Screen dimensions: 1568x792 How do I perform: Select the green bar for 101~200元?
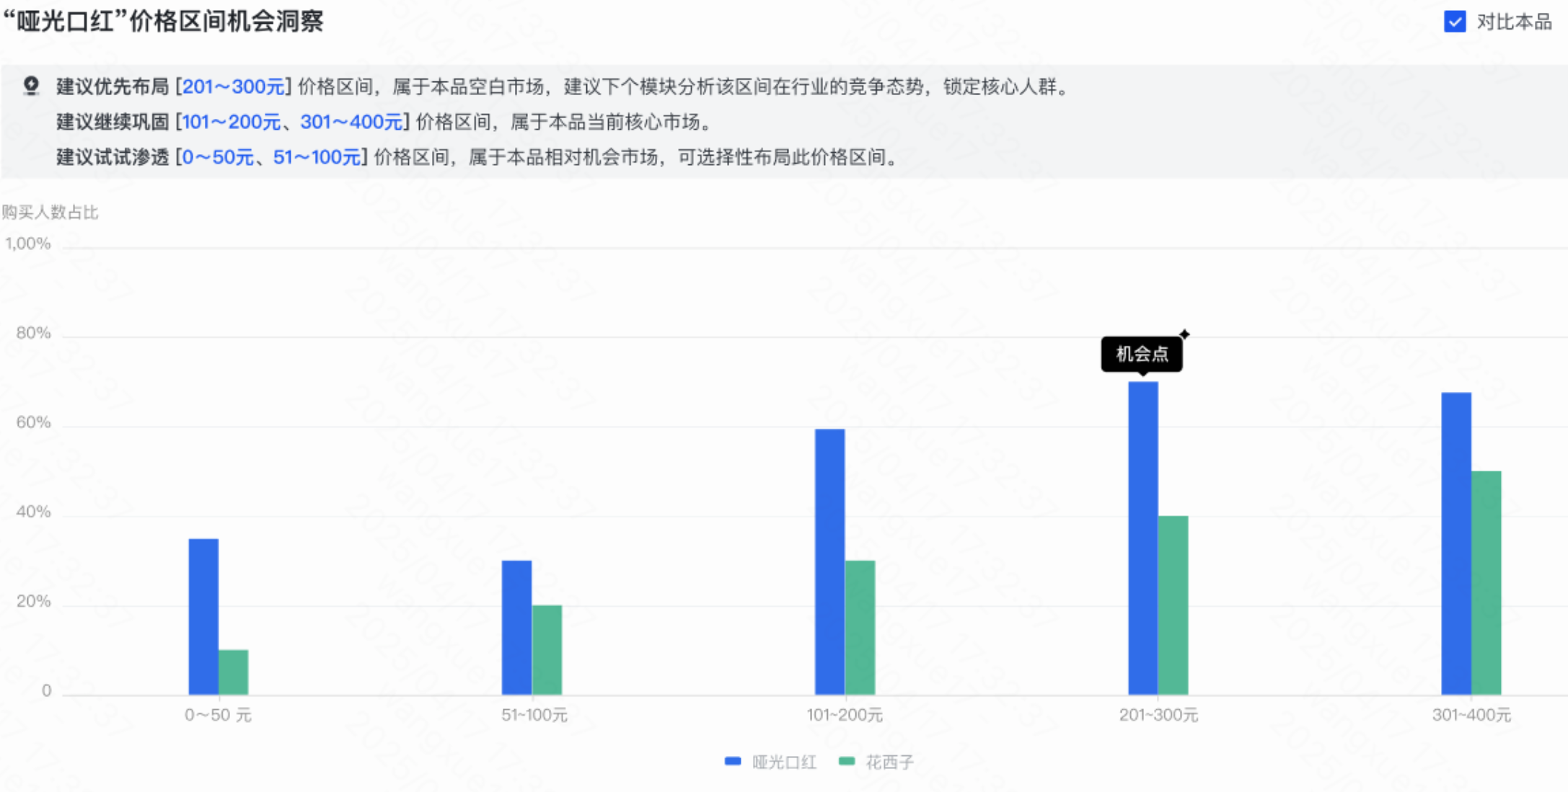coord(860,628)
